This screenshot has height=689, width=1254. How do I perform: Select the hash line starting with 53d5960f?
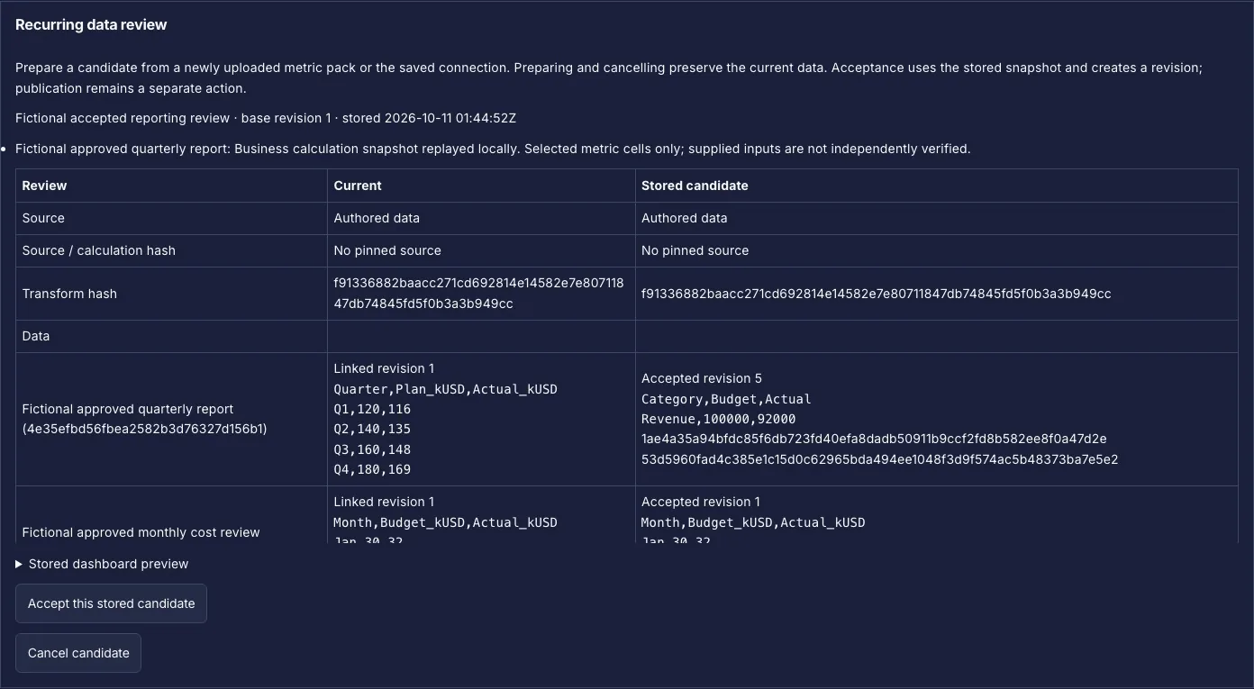tap(879, 459)
